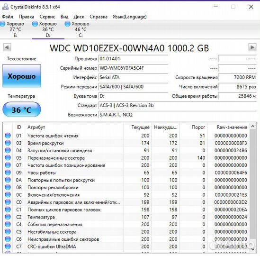260x256 pixels.
Task: Click status icon for Переназначенные сектора
Action: (8, 158)
